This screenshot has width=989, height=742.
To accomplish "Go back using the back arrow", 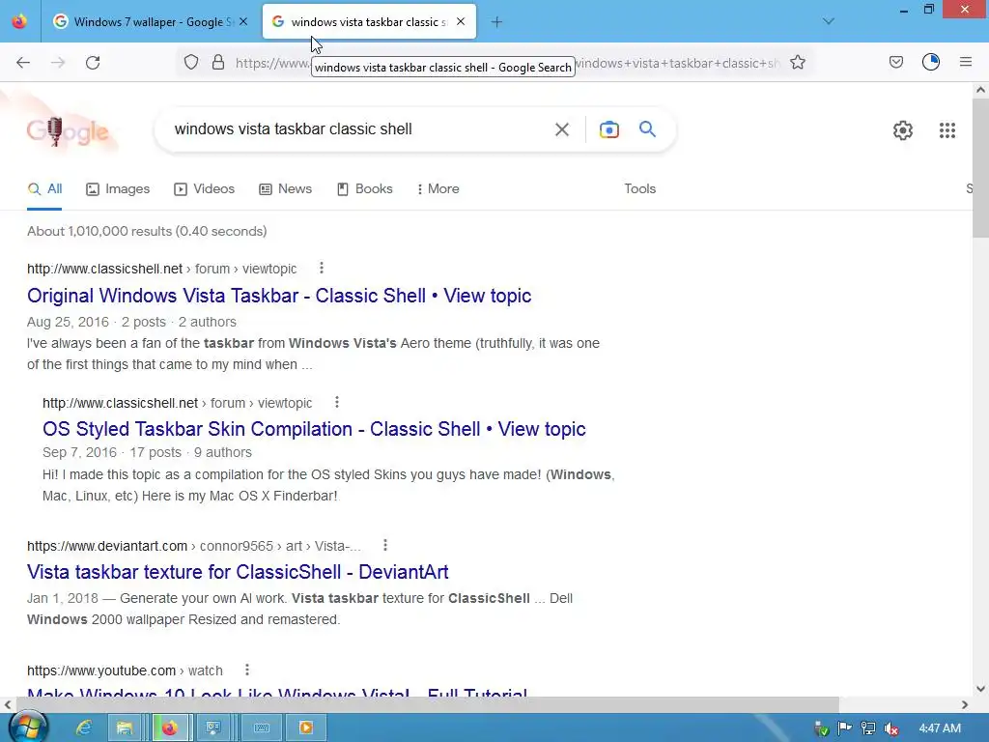I will pos(23,63).
